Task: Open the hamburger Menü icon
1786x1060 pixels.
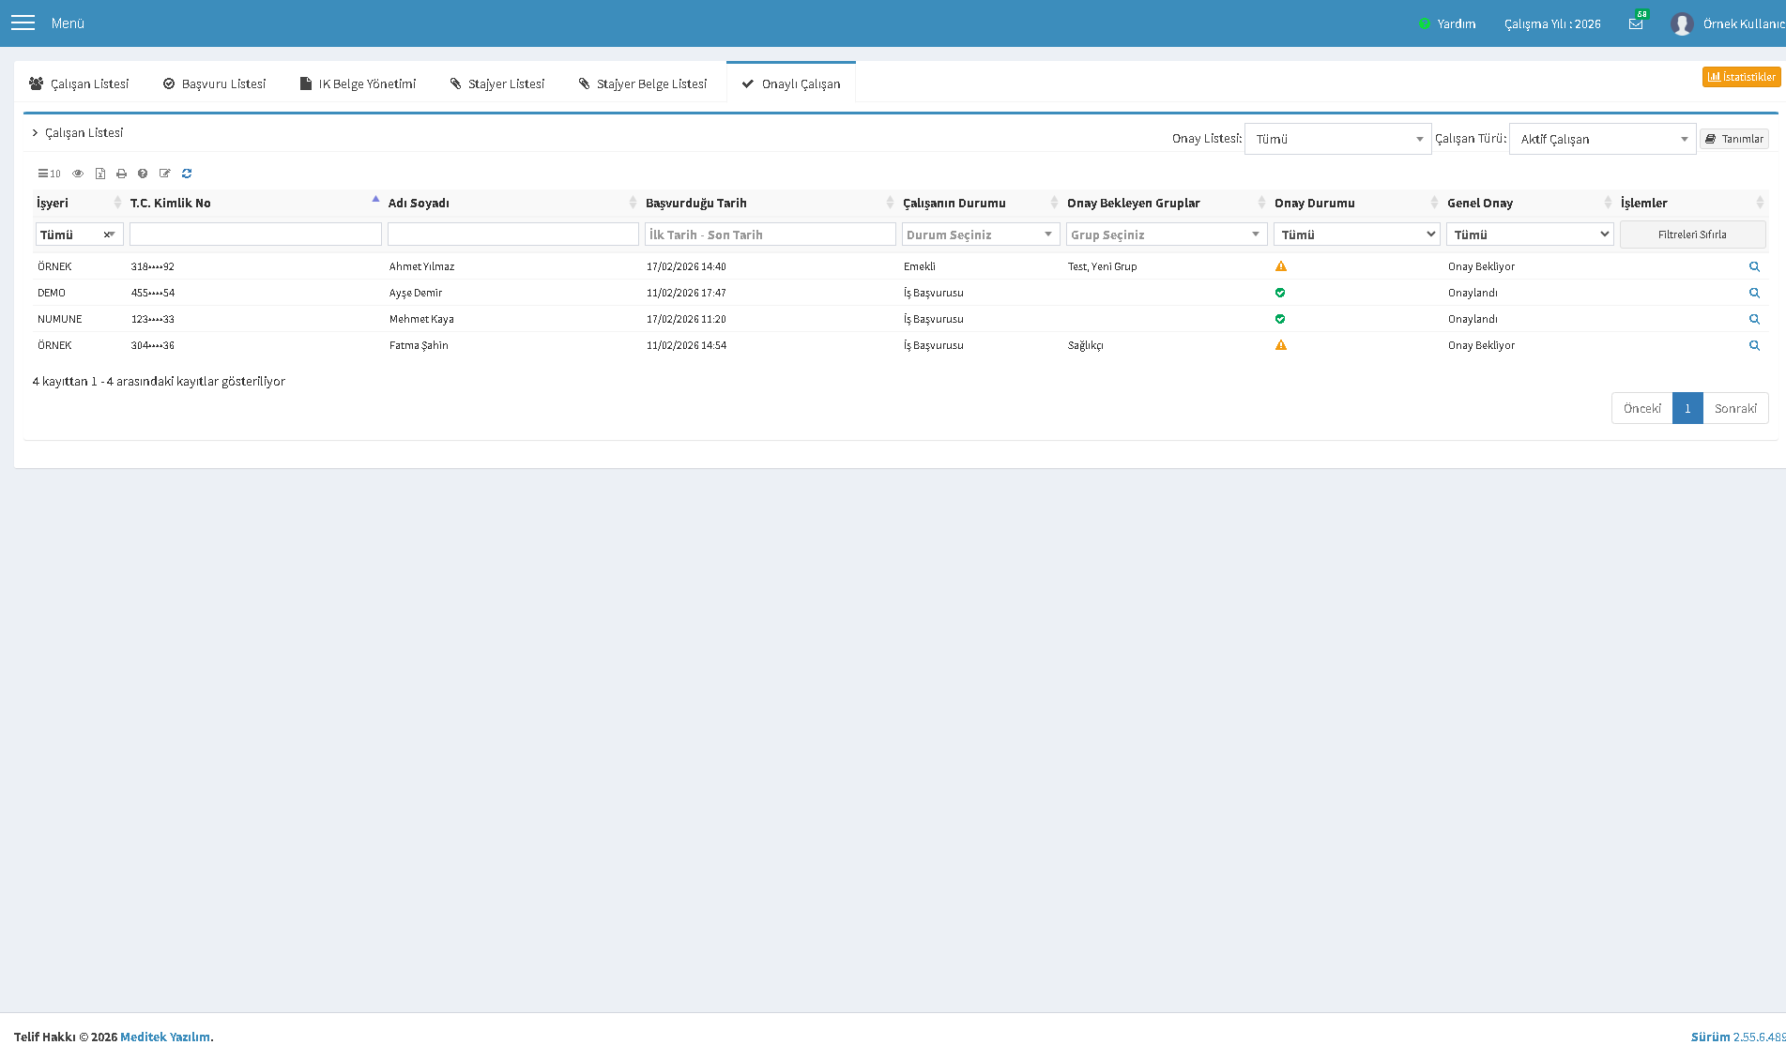Action: 23,23
